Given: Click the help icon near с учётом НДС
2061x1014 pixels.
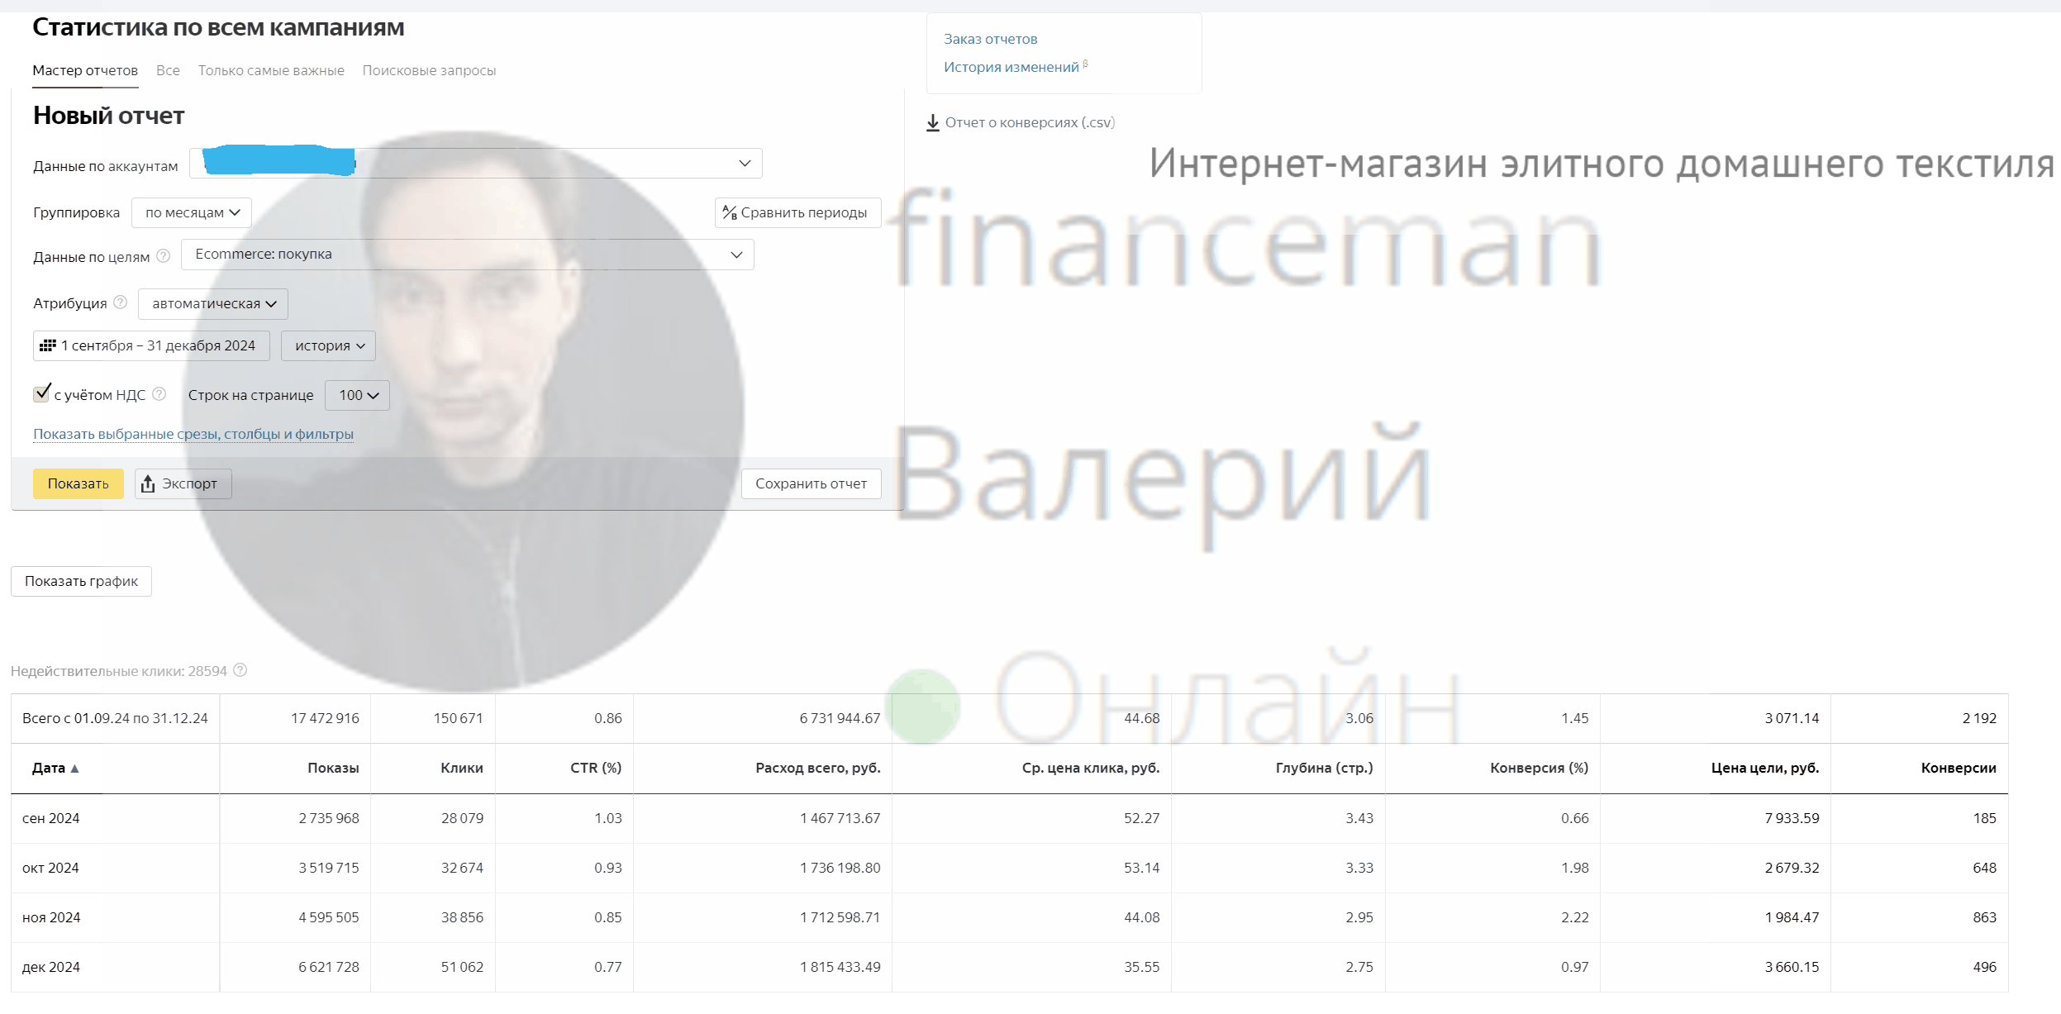Looking at the screenshot, I should (x=159, y=394).
